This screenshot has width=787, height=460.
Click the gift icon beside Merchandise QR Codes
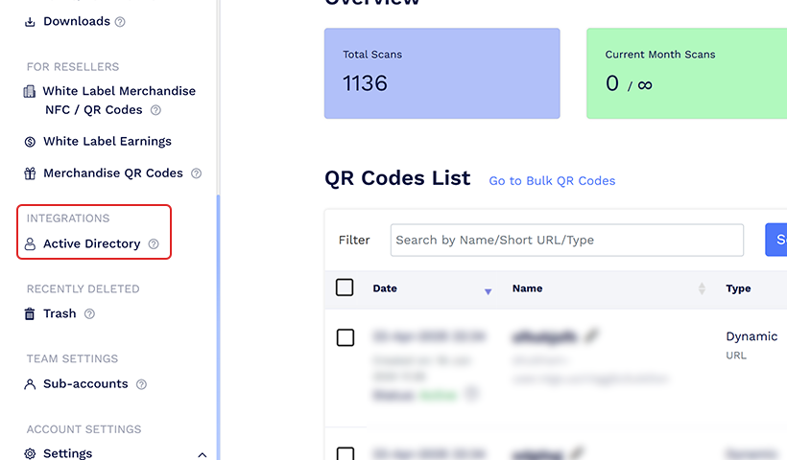point(30,173)
